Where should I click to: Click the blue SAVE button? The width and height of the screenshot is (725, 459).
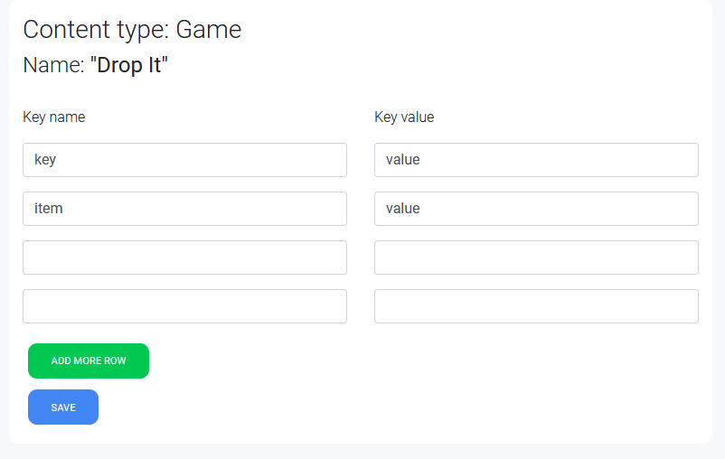click(63, 407)
